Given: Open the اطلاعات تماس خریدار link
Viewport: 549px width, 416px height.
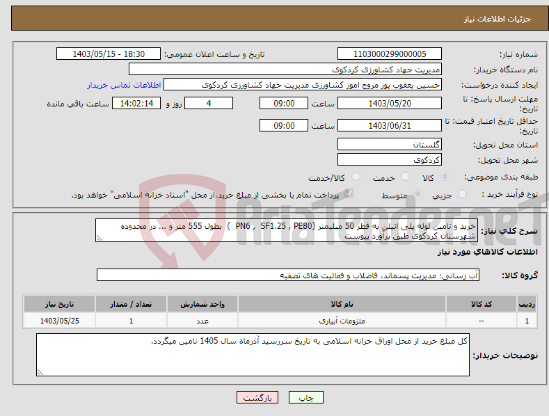Looking at the screenshot, I should [124, 85].
